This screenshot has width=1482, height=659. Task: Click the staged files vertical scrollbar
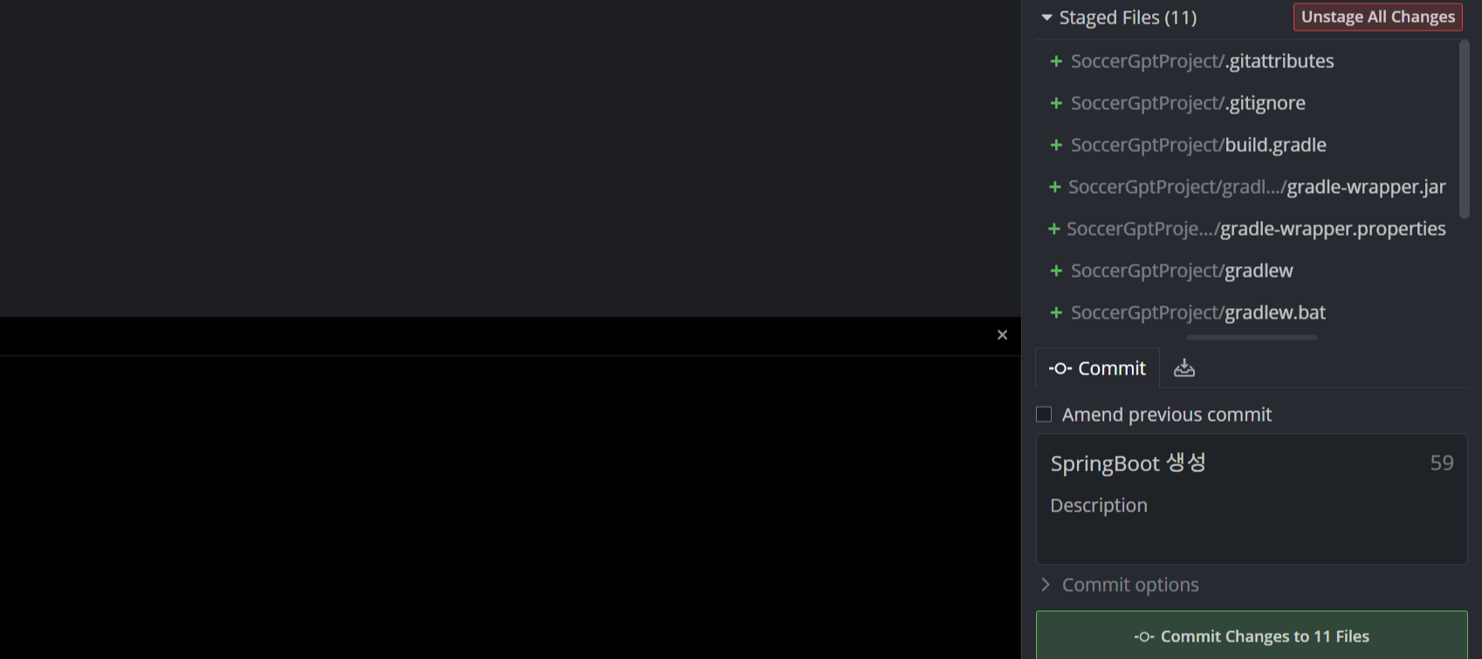[x=1465, y=128]
